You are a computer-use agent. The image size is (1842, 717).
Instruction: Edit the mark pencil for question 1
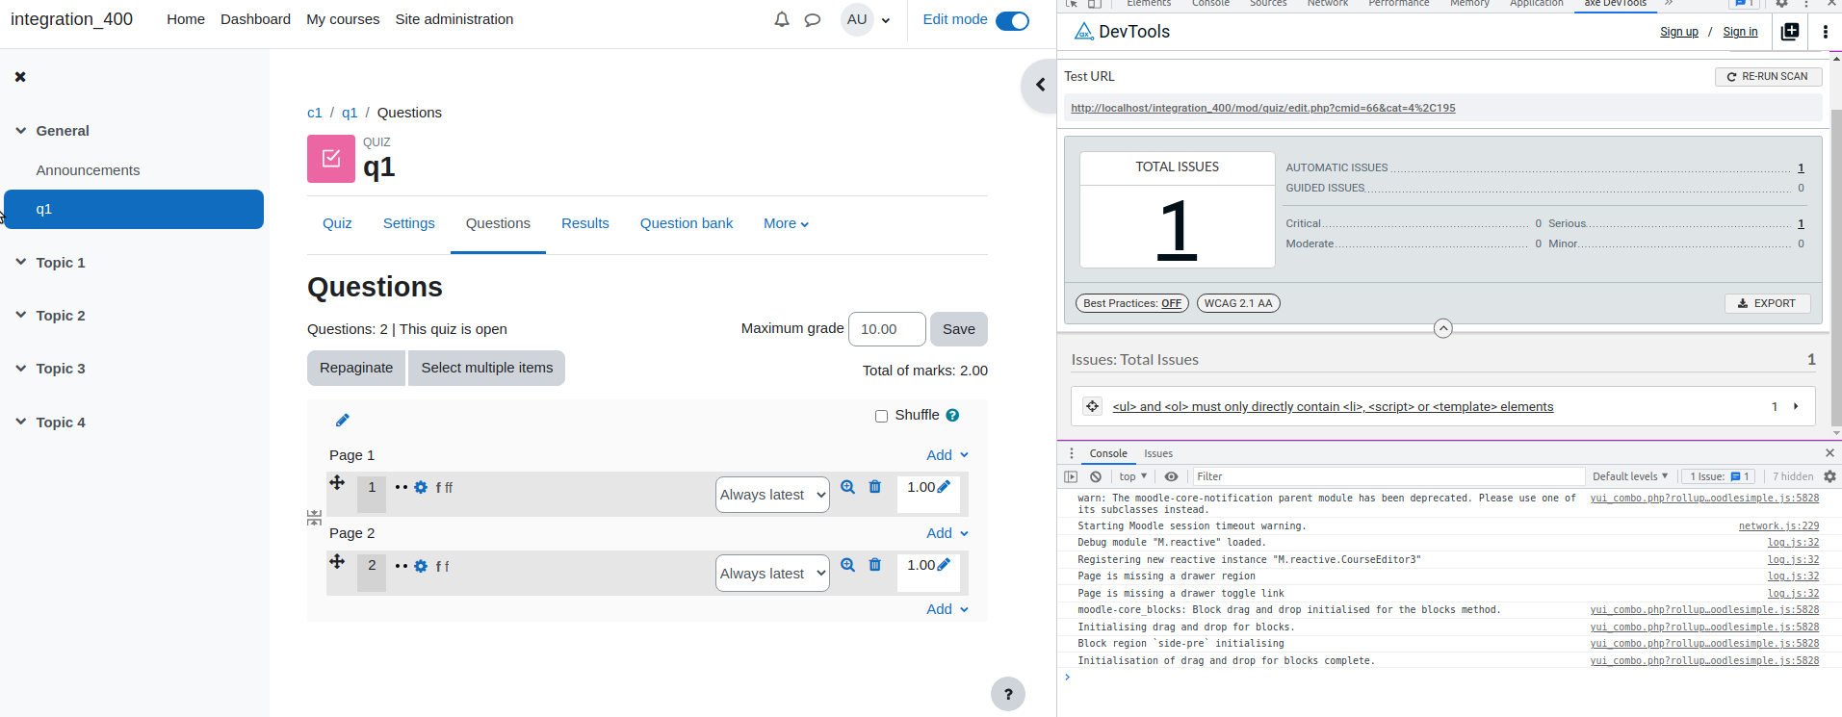pyautogui.click(x=944, y=486)
